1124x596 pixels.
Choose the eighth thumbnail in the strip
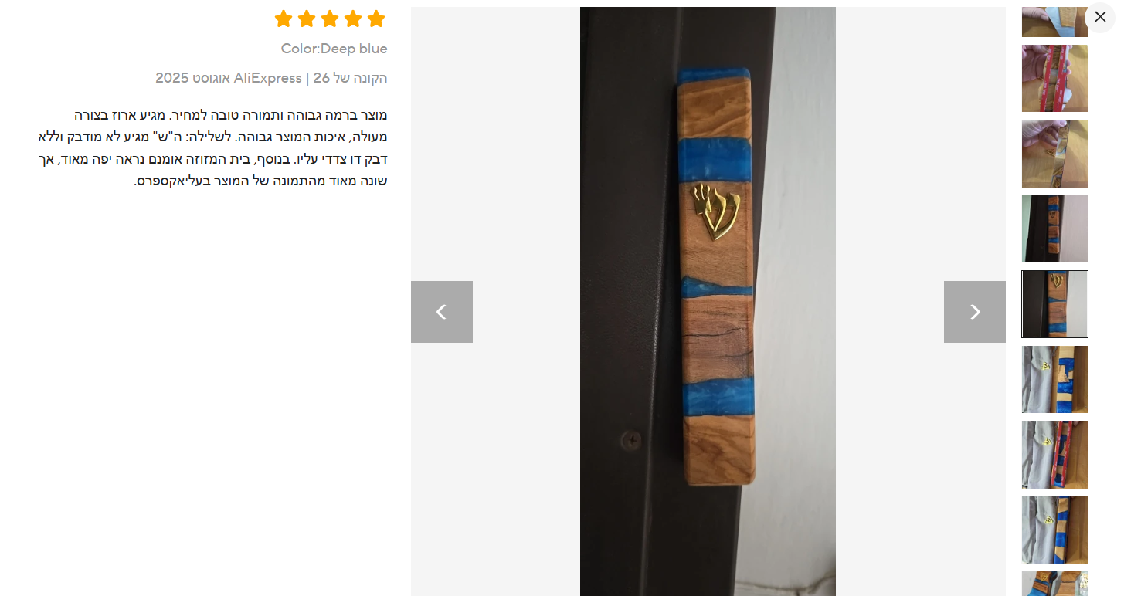pyautogui.click(x=1054, y=530)
